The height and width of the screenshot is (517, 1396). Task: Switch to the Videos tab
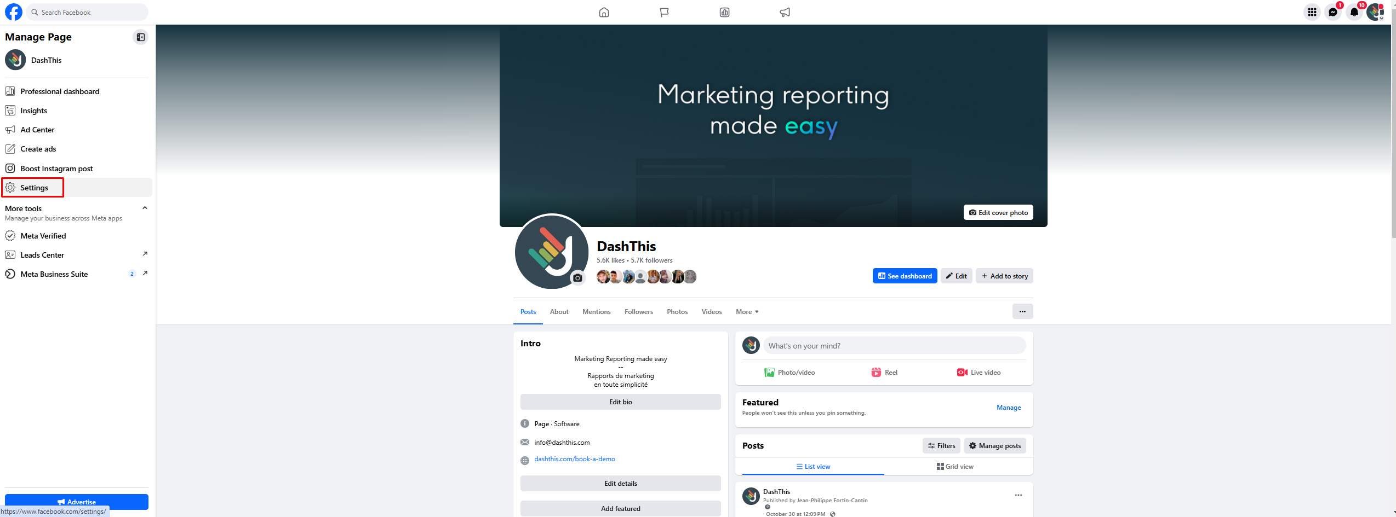[712, 312]
